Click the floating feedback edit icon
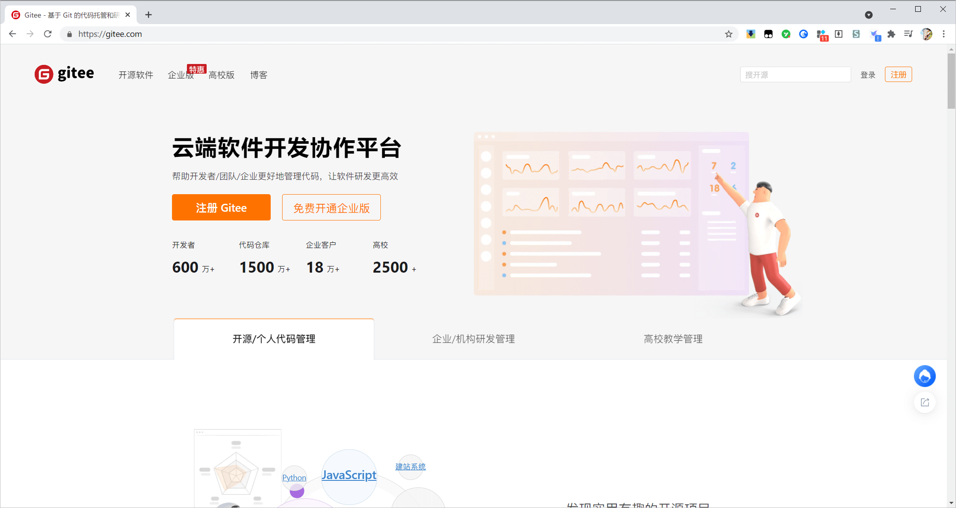 tap(925, 402)
